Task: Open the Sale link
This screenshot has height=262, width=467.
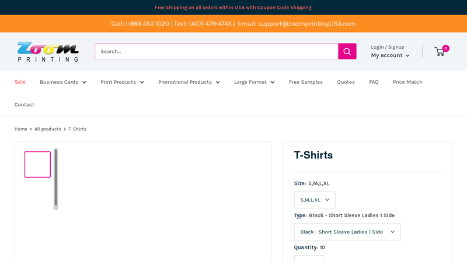Action: 20,82
